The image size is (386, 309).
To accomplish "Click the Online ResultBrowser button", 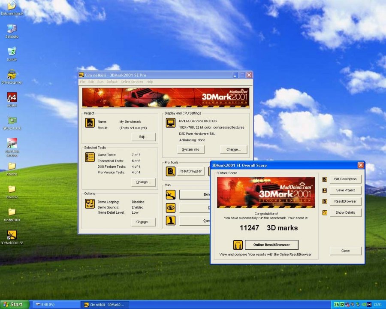I will pos(271,245).
